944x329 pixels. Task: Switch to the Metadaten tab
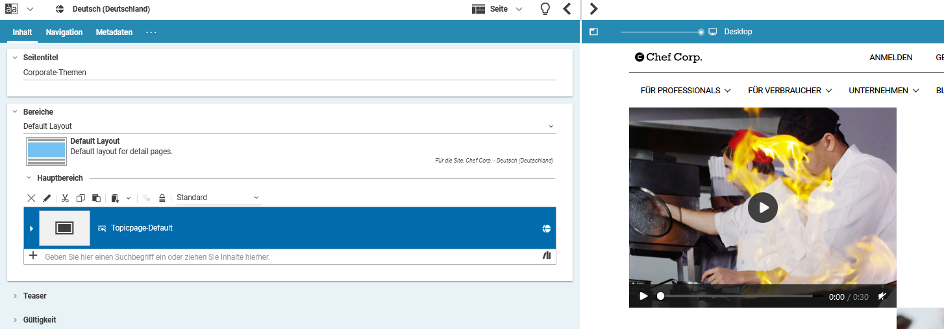click(114, 32)
